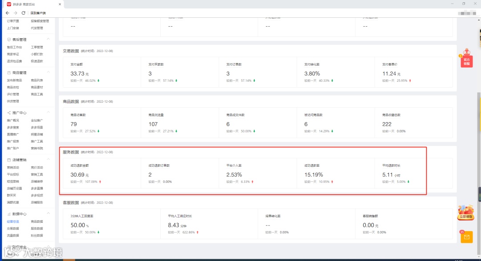This screenshot has width=481, height=261.
Task: Click the 售后管理 shield icon
Action: (x=9, y=40)
